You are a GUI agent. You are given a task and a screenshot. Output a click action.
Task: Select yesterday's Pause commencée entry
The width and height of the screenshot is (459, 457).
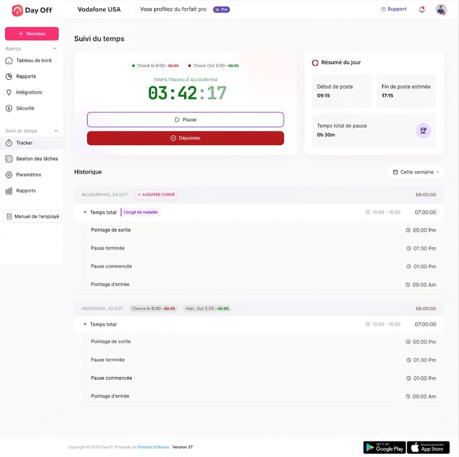pos(259,378)
